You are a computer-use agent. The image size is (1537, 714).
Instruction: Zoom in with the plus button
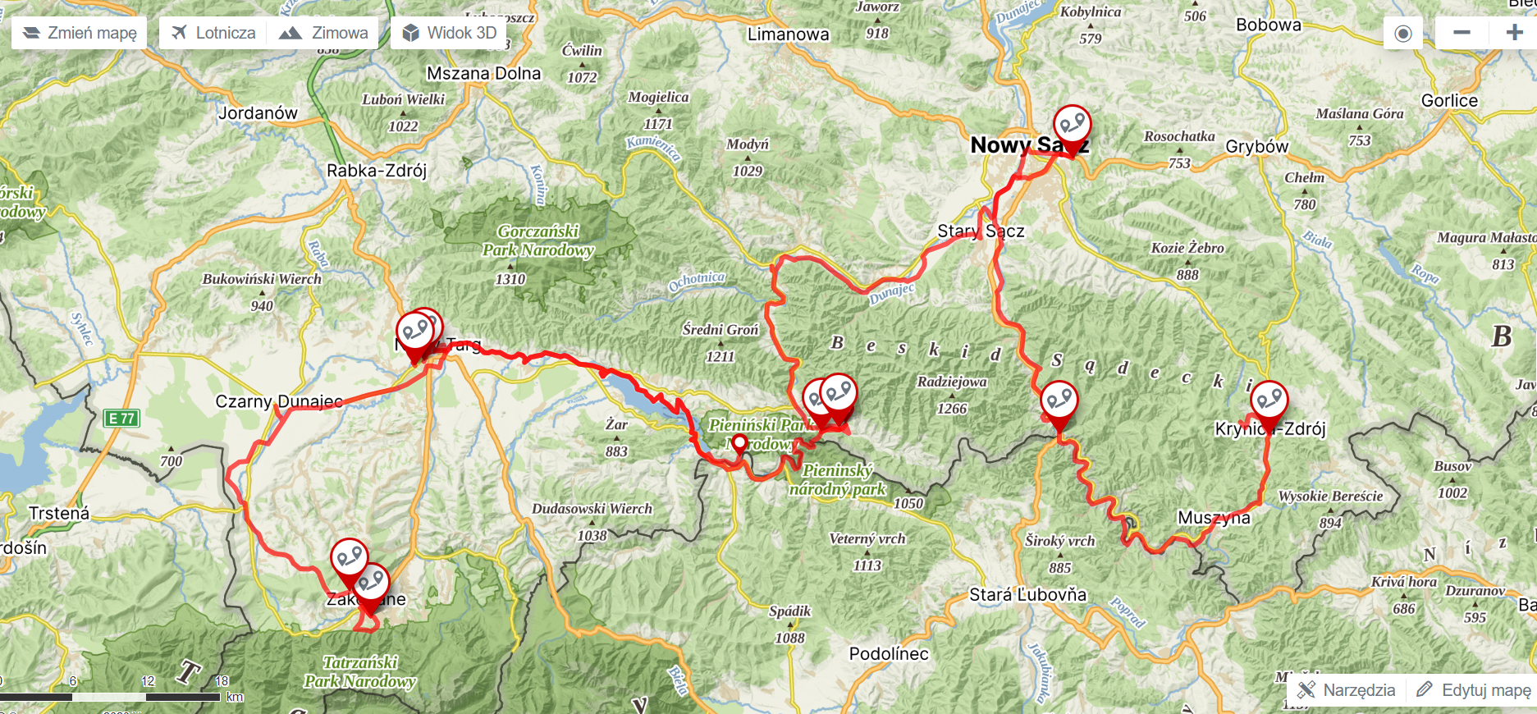1513,33
